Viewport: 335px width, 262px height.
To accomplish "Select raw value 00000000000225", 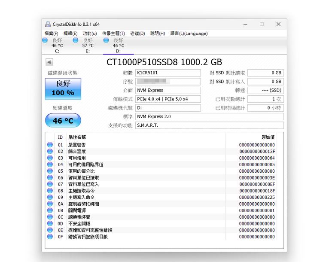I will click(x=257, y=198).
